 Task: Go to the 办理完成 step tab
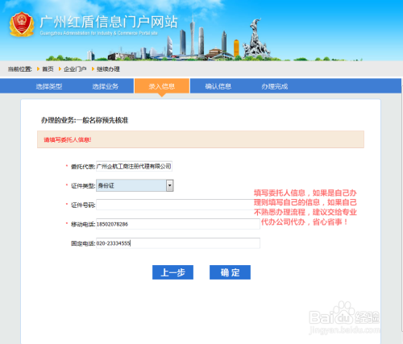point(275,86)
